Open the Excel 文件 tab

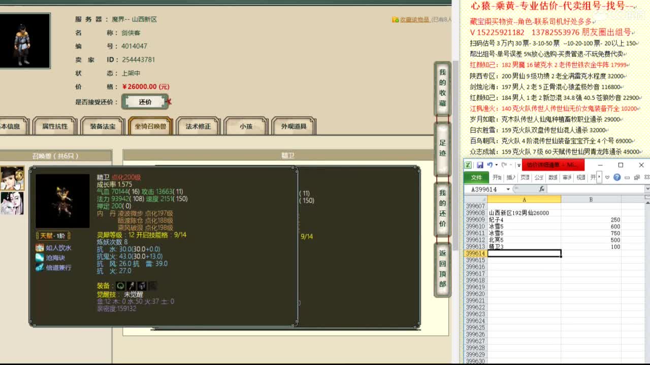(476, 177)
